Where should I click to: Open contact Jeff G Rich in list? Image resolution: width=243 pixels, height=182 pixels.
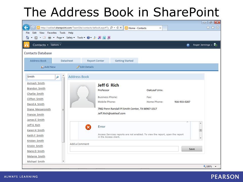click(x=33, y=125)
